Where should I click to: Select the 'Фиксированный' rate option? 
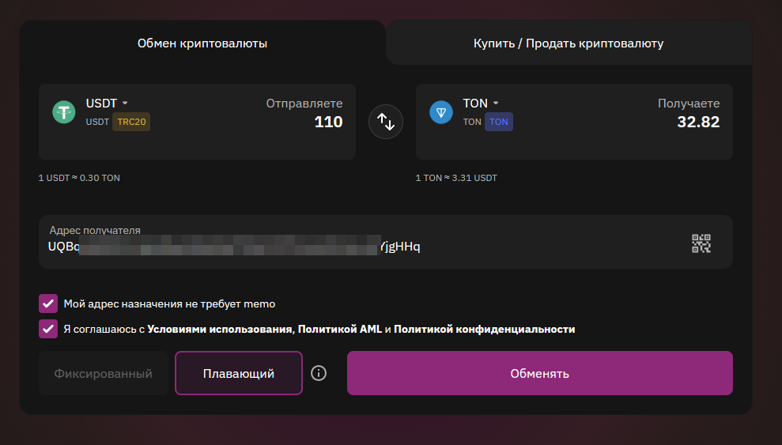pos(104,373)
